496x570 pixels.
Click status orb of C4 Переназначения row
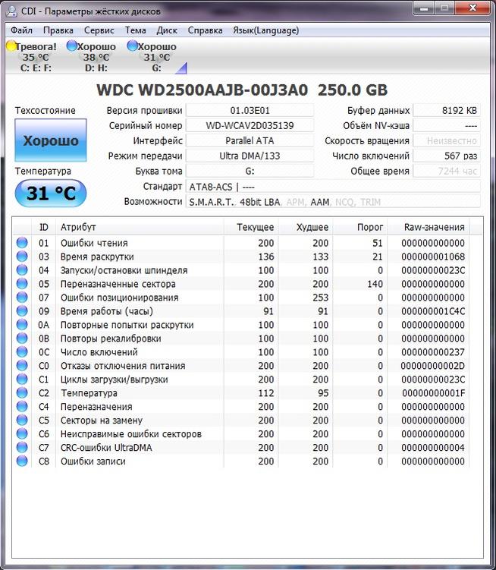pyautogui.click(x=22, y=406)
